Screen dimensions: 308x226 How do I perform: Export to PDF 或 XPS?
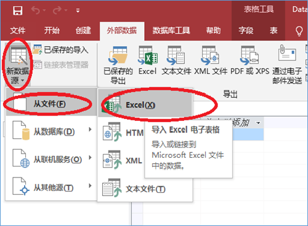point(249,60)
